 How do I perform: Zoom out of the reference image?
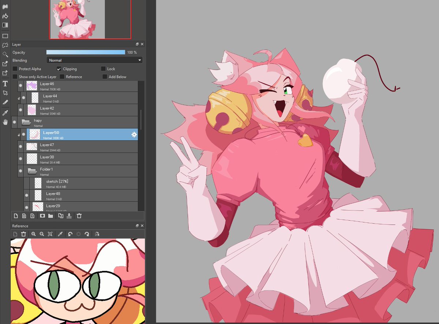[42, 234]
